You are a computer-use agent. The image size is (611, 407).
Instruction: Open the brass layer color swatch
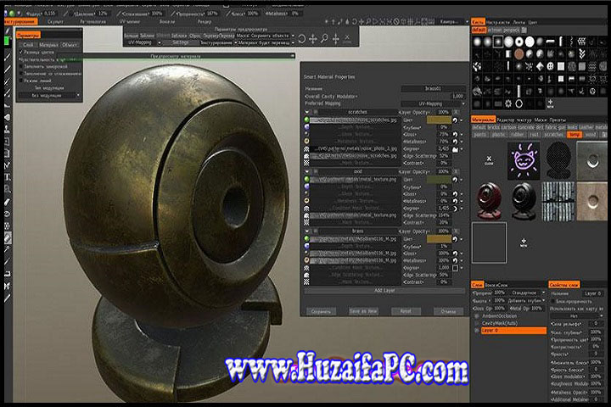pyautogui.click(x=439, y=239)
